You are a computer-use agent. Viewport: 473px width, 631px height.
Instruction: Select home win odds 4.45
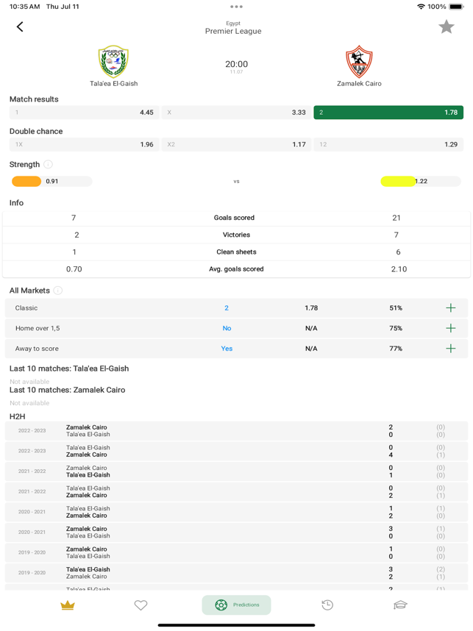pos(84,113)
